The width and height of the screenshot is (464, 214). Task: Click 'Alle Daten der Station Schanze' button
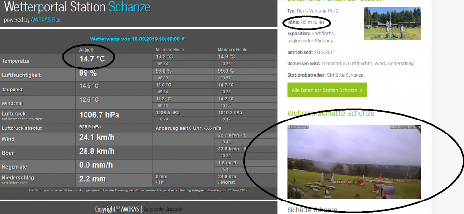[327, 90]
